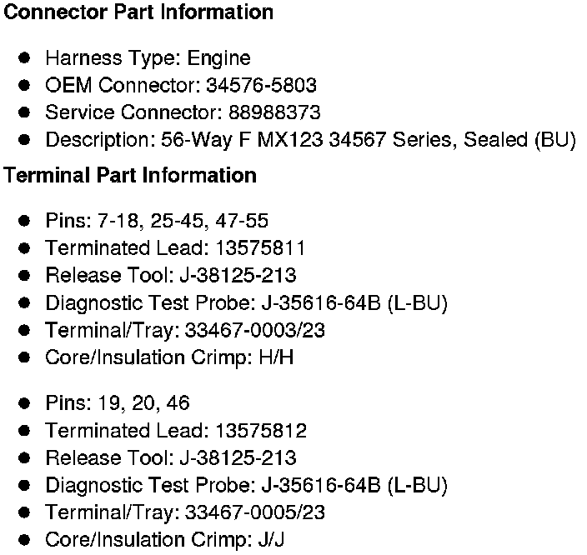Click the Core/Insulation Crimp: H/H line
This screenshot has width=587, height=555.
pyautogui.click(x=169, y=357)
